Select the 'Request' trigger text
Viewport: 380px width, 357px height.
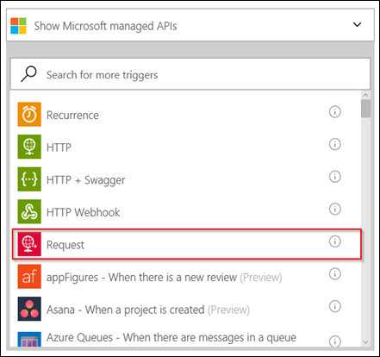click(65, 245)
